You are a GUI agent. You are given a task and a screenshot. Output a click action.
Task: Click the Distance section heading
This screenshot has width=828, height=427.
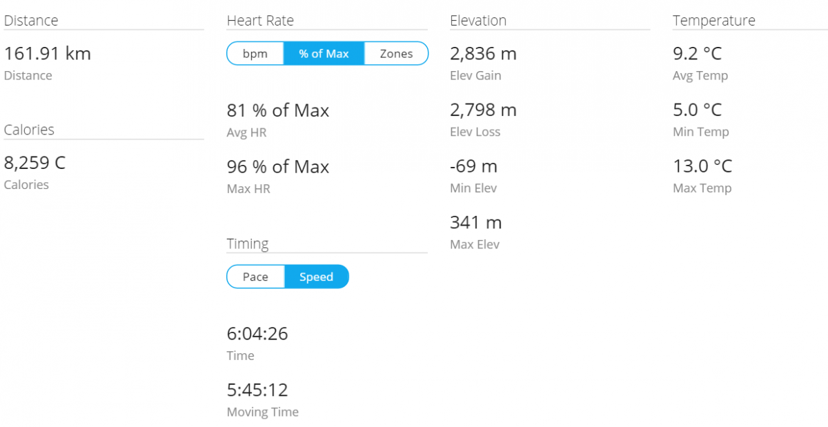coord(31,21)
